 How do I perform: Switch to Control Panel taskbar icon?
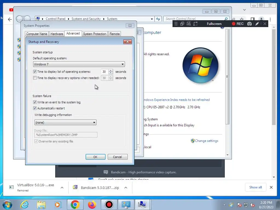click(126, 205)
